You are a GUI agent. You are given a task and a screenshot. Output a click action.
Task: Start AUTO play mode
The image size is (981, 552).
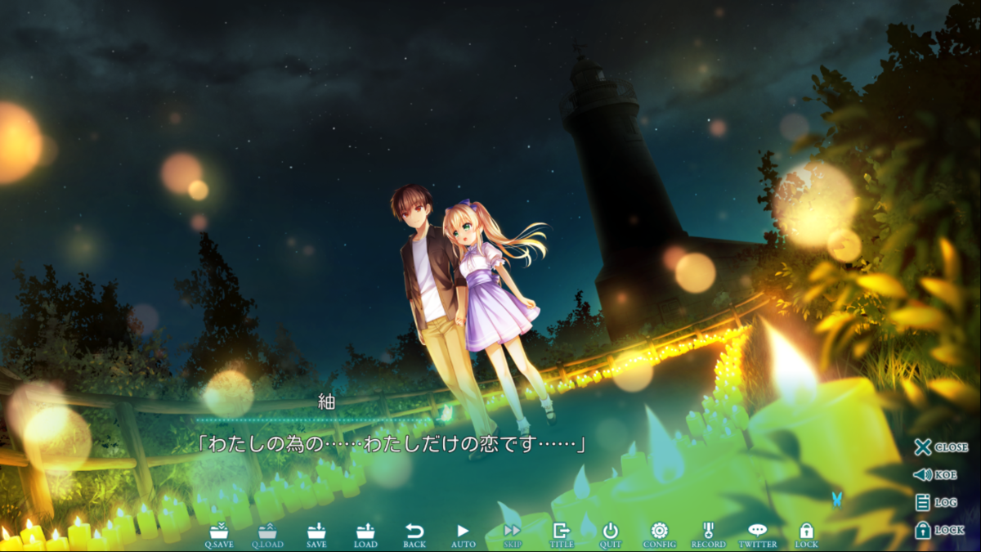pyautogui.click(x=464, y=536)
